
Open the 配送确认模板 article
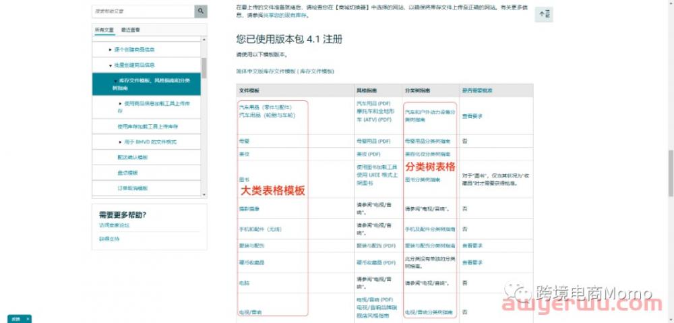pyautogui.click(x=132, y=157)
